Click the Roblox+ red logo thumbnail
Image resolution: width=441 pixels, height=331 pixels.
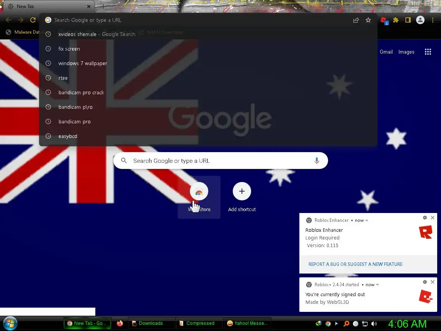[426, 297]
